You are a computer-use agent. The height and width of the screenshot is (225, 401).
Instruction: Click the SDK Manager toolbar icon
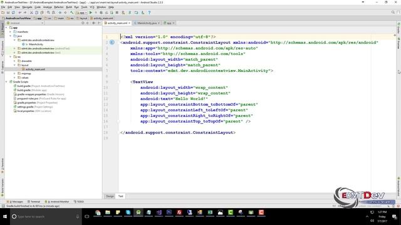143,12
